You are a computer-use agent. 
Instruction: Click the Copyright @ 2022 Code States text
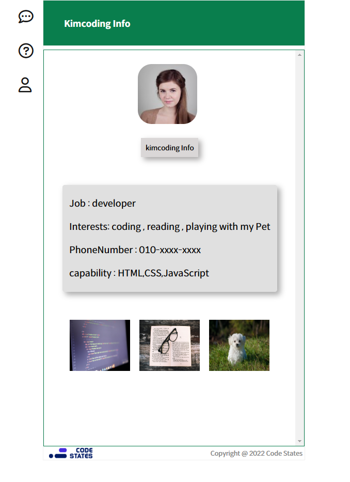coord(256,454)
